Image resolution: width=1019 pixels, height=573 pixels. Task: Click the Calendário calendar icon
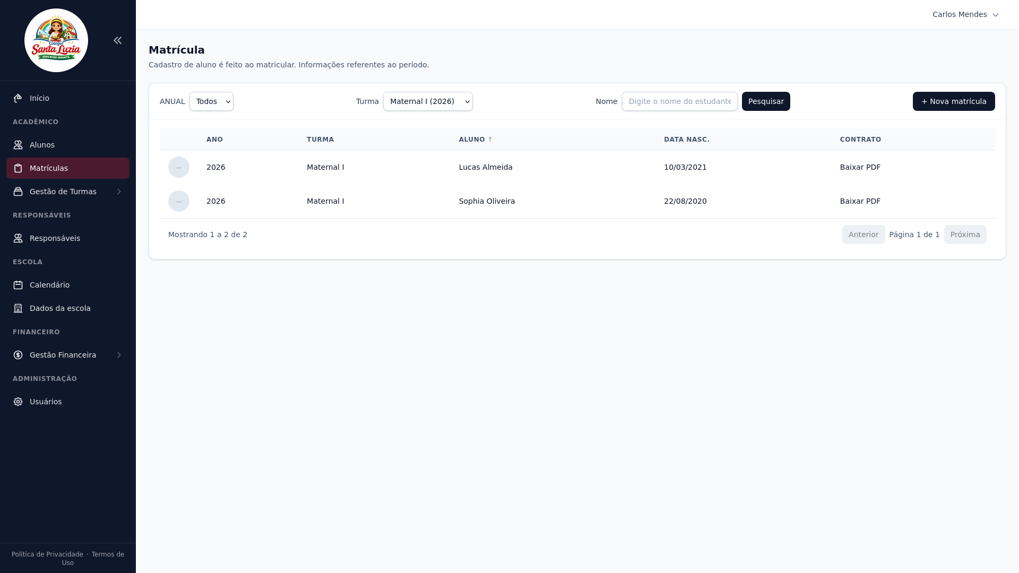pyautogui.click(x=18, y=285)
